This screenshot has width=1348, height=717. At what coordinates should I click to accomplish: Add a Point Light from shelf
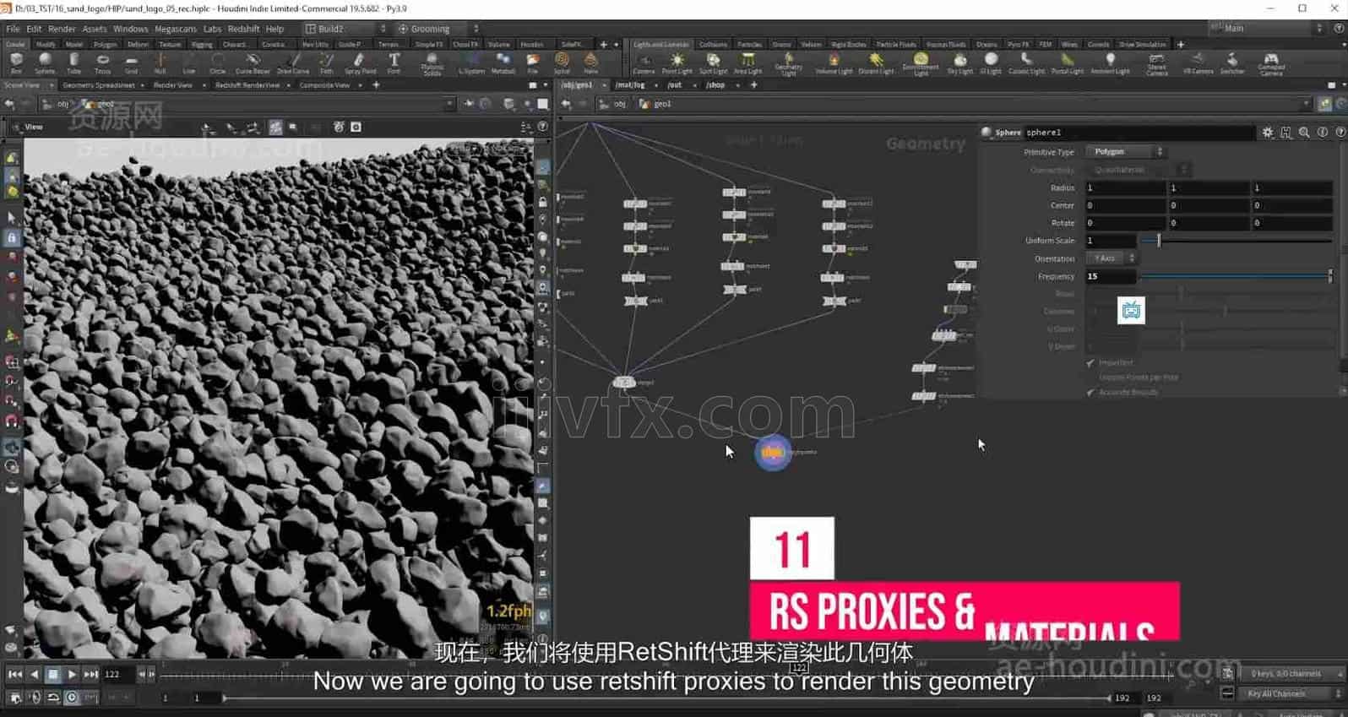coord(677,63)
